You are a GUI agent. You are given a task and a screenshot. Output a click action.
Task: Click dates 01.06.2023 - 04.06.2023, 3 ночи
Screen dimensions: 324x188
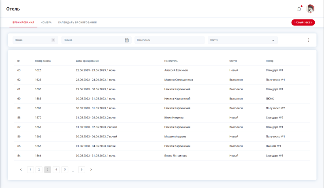pos(96,146)
